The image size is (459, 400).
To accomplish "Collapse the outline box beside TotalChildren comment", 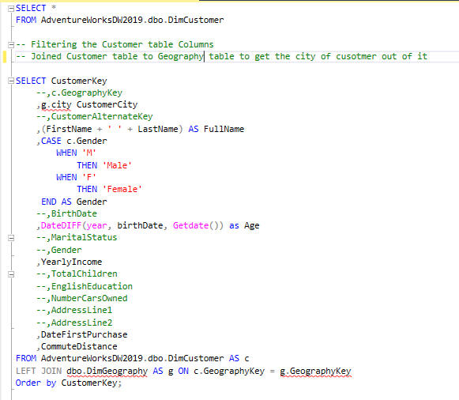I will [x=11, y=274].
